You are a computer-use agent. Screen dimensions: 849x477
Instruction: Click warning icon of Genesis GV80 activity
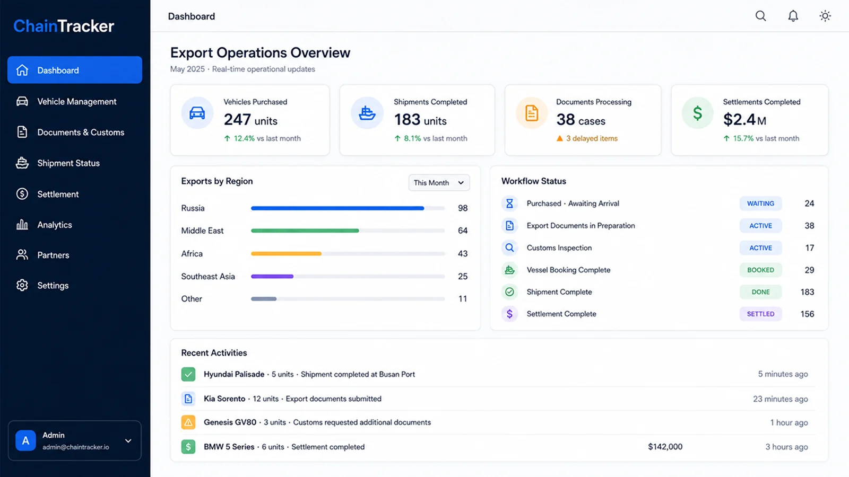click(188, 422)
